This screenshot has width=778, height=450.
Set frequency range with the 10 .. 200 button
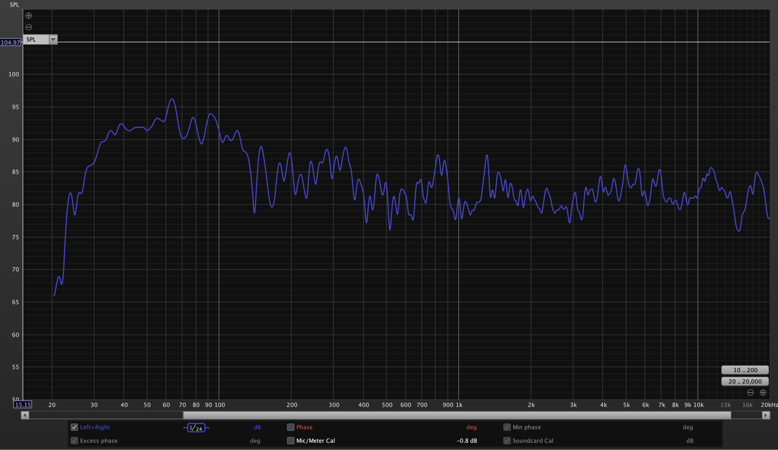click(745, 370)
